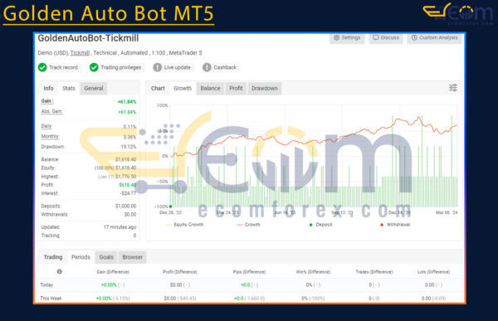Click the This Week row label
Viewport: 498px width, 321px height.
click(51, 298)
